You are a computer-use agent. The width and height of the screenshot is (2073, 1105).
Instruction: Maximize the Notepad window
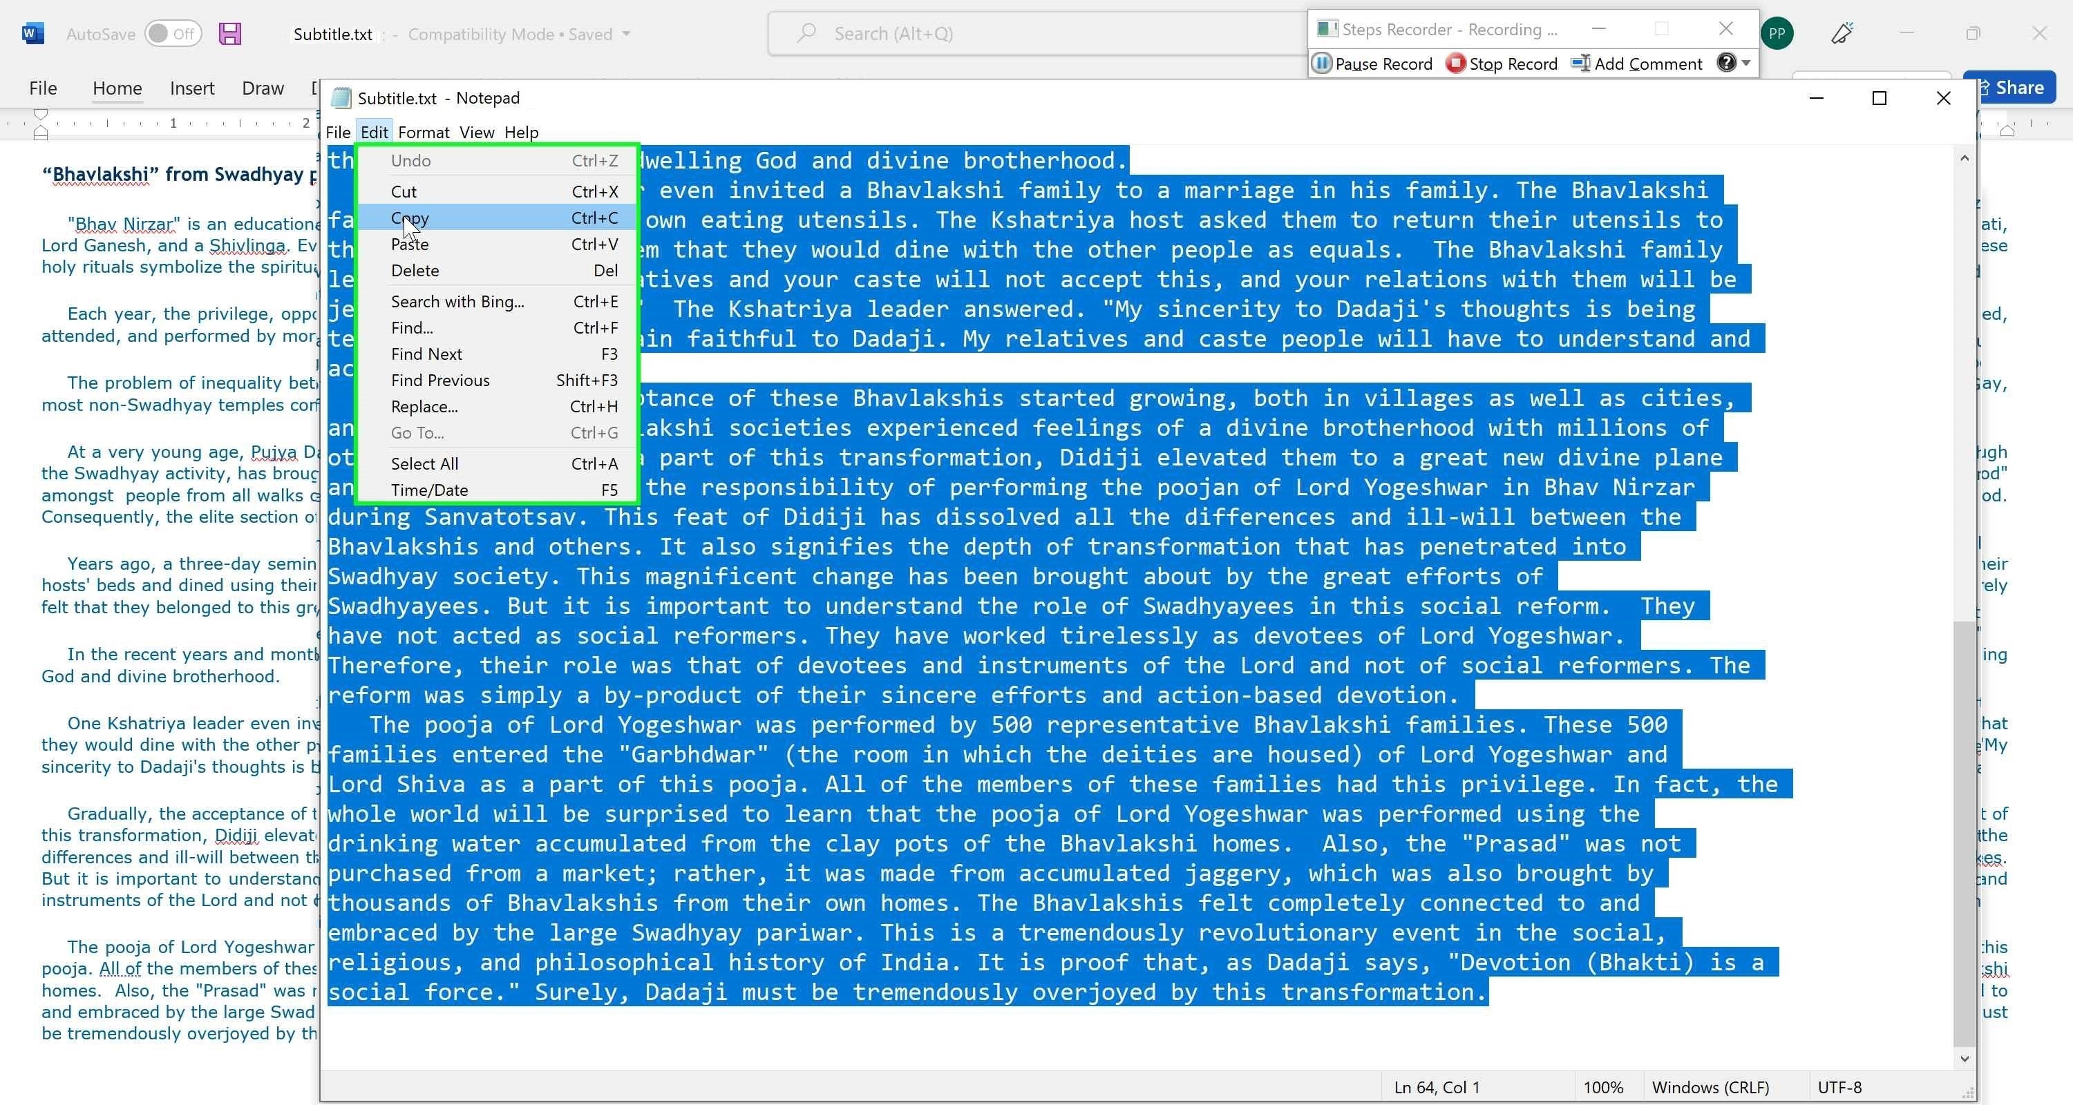tap(1879, 98)
